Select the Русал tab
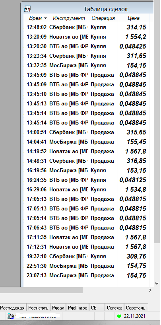The image size is (161, 325). click(x=58, y=308)
